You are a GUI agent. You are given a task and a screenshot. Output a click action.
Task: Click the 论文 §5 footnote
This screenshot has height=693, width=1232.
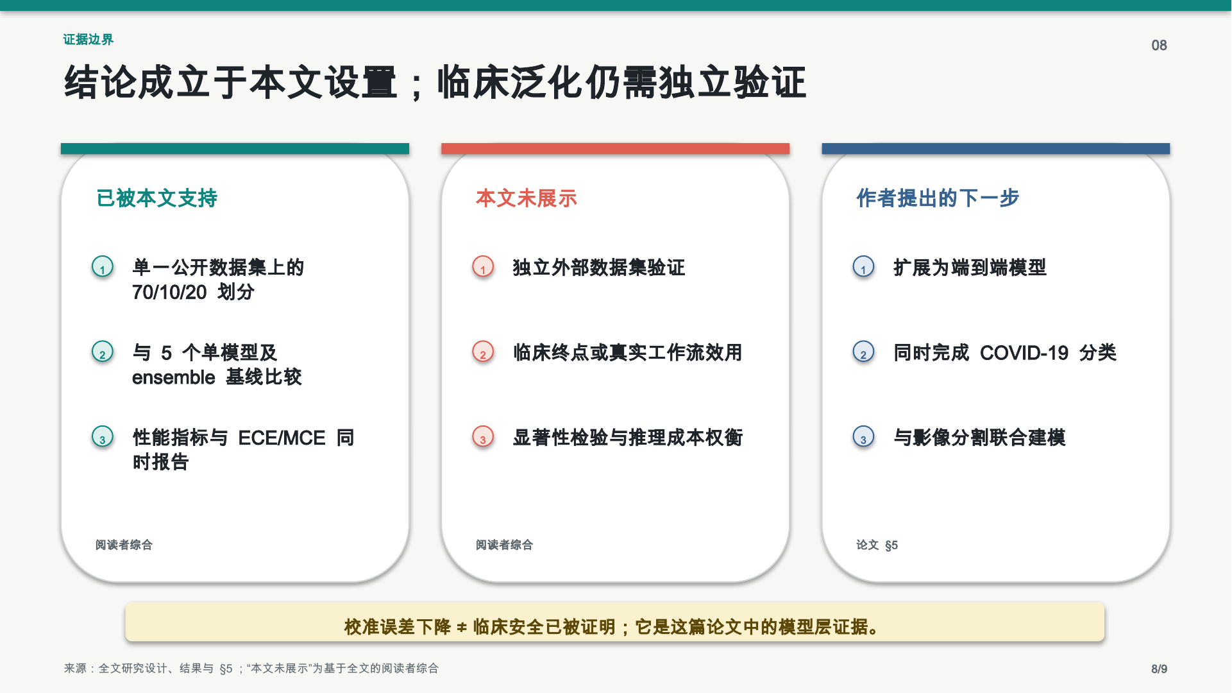877,545
